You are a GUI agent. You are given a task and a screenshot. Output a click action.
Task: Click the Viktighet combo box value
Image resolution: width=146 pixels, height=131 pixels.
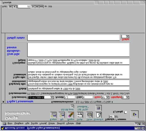click(124, 97)
